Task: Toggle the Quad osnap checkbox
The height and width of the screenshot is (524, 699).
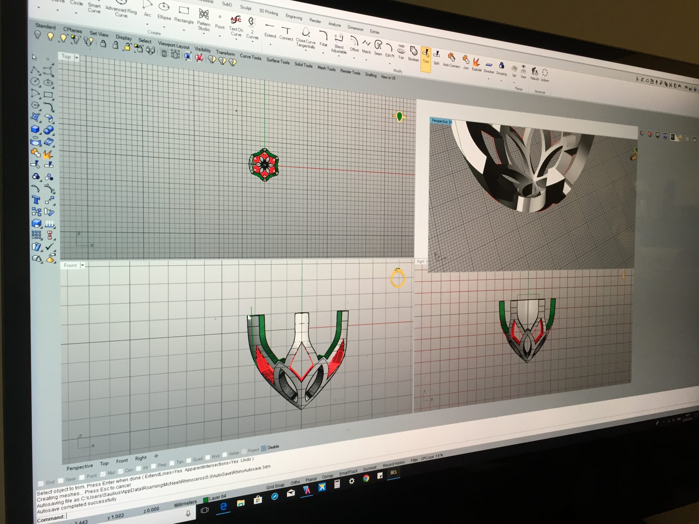Action: 189,460
